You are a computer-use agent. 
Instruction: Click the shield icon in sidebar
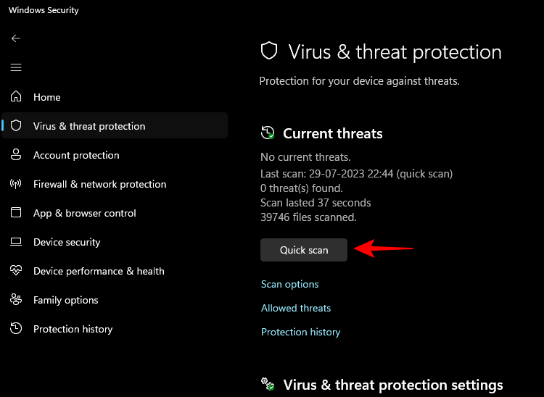click(x=16, y=126)
